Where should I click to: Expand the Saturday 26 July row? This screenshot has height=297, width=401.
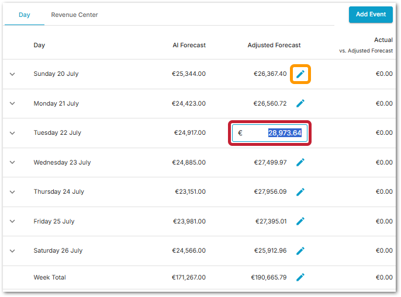pyautogui.click(x=12, y=251)
